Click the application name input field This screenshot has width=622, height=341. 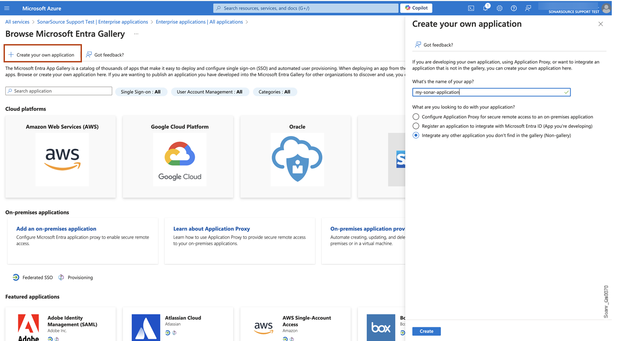pos(490,92)
